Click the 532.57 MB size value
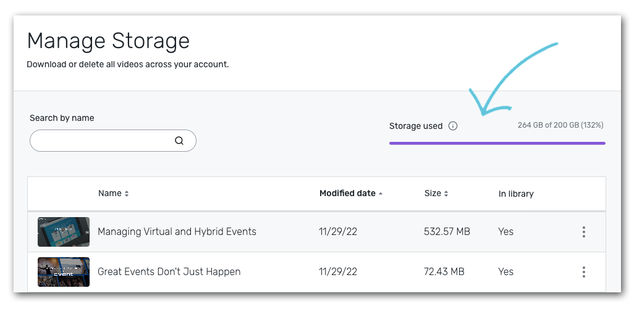This screenshot has width=642, height=309. (447, 232)
